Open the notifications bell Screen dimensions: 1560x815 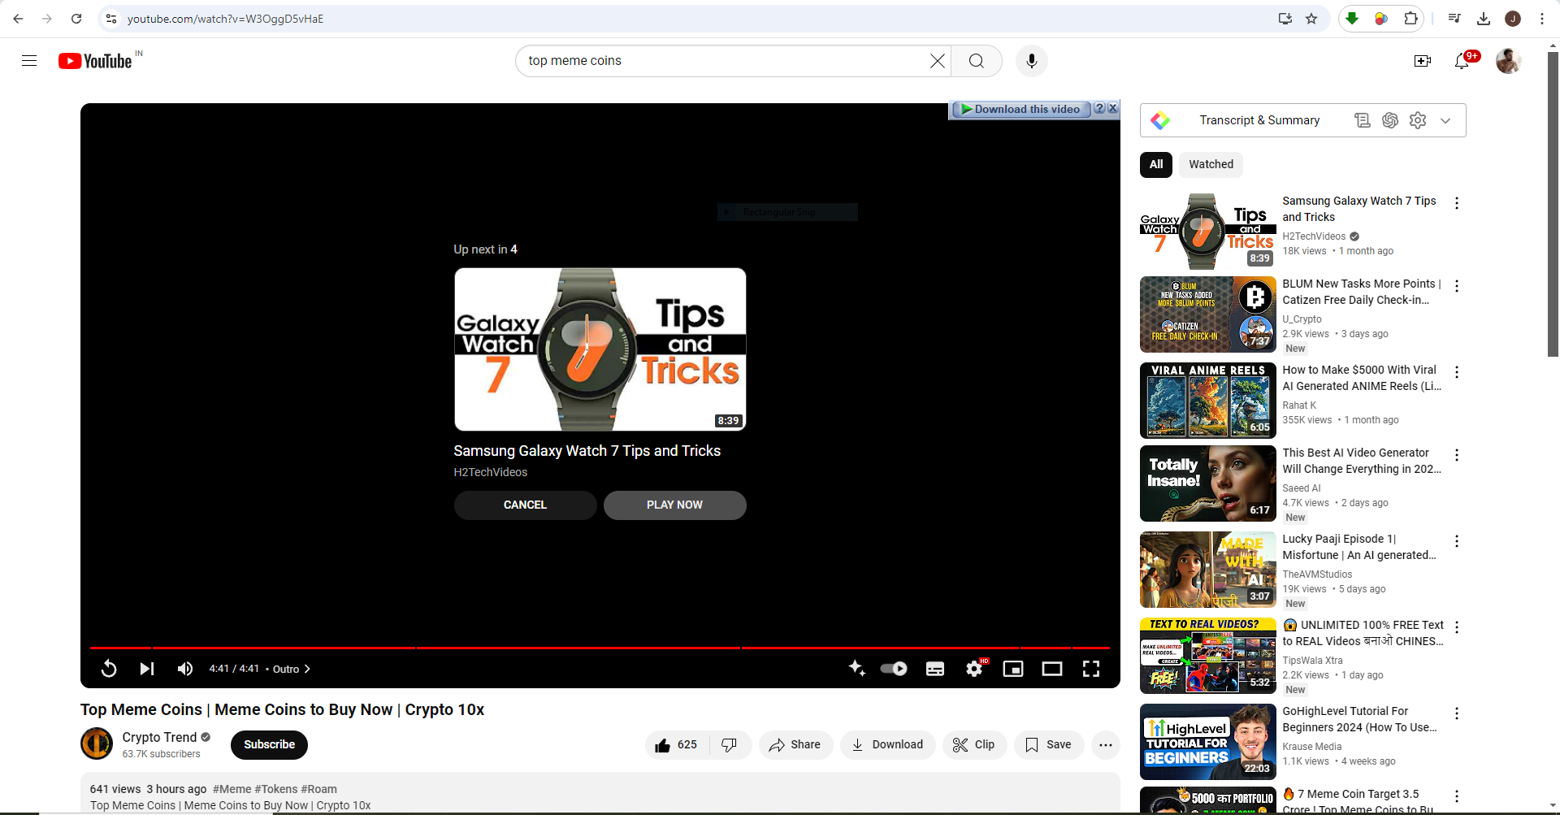pos(1462,61)
